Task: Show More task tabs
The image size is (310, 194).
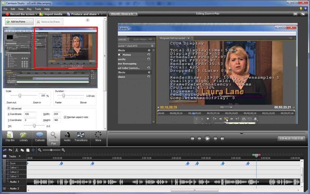Action: 98,137
